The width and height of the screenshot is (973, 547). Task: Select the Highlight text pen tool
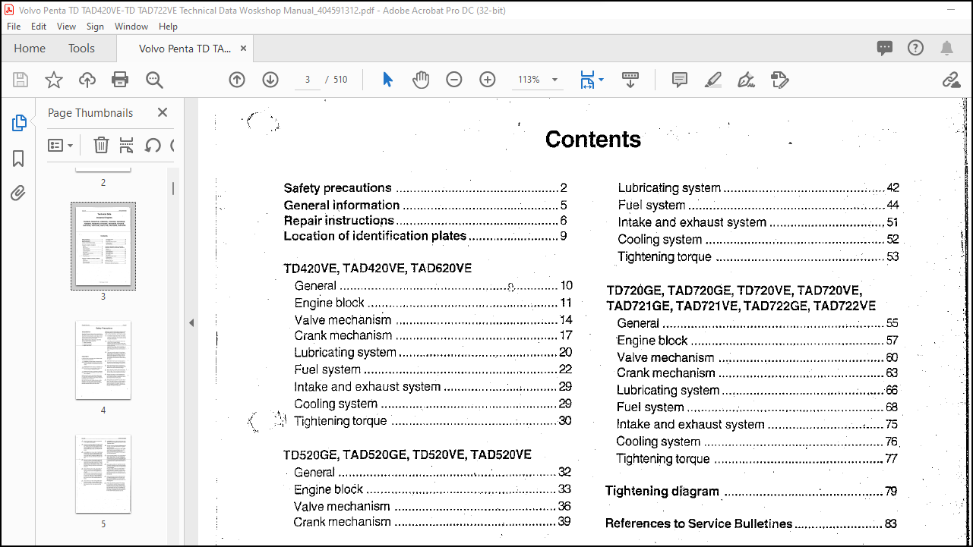[x=712, y=80]
